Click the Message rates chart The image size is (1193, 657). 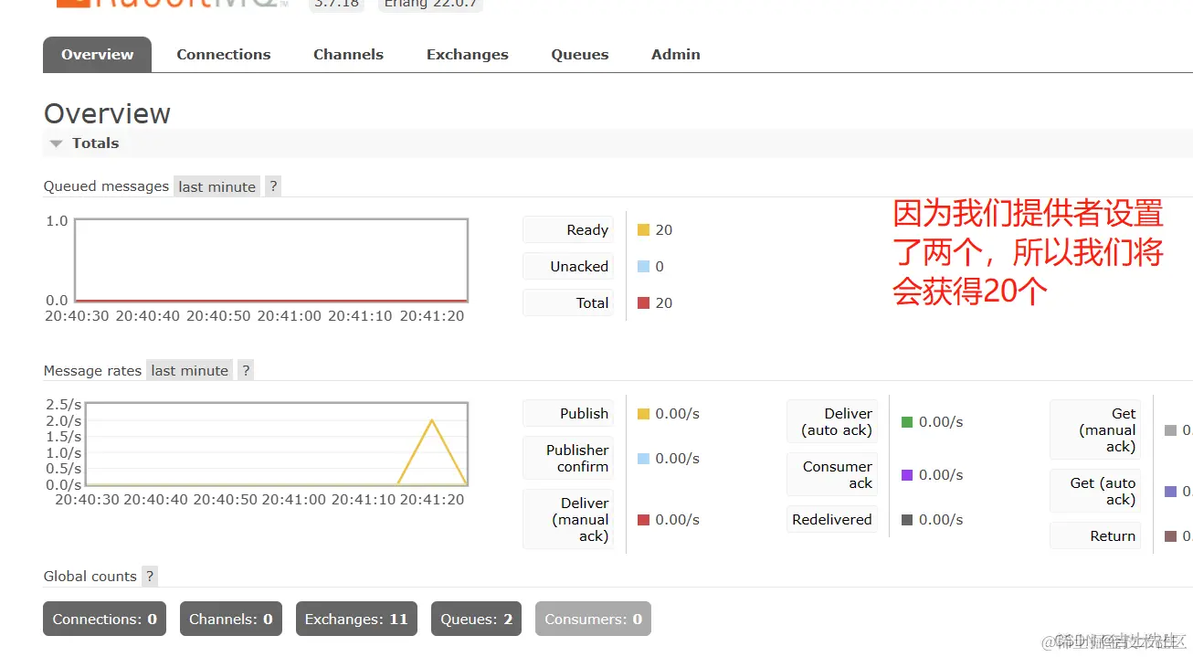click(x=276, y=443)
